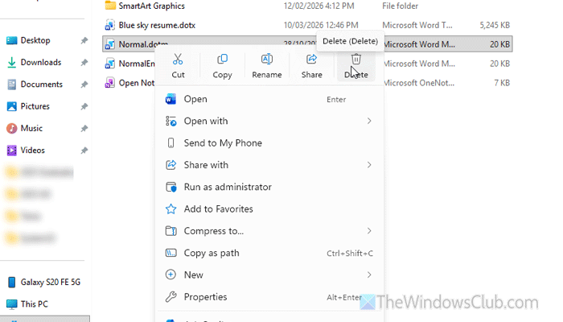This screenshot has height=322, width=563.
Task: Click the SmartArt Graphics folder icon
Action: [x=110, y=6]
